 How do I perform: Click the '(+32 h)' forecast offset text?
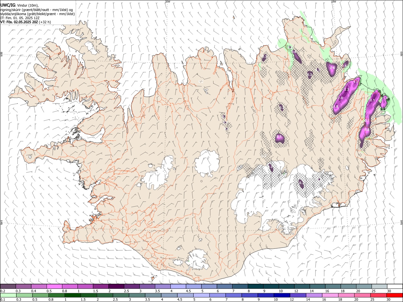(x=45, y=22)
